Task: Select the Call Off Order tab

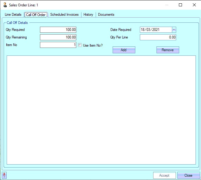Action: click(x=36, y=15)
